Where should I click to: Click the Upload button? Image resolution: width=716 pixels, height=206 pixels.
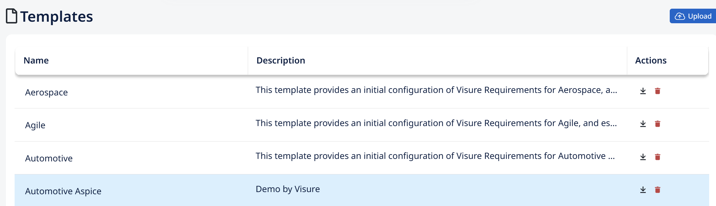point(693,16)
